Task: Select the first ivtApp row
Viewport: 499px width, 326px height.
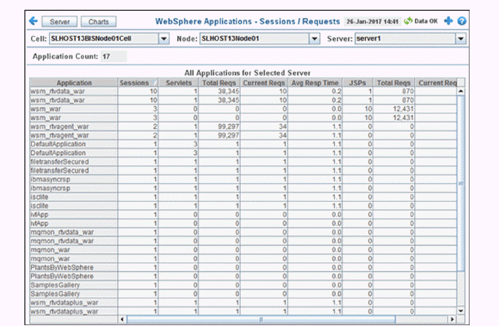Action: (x=243, y=215)
